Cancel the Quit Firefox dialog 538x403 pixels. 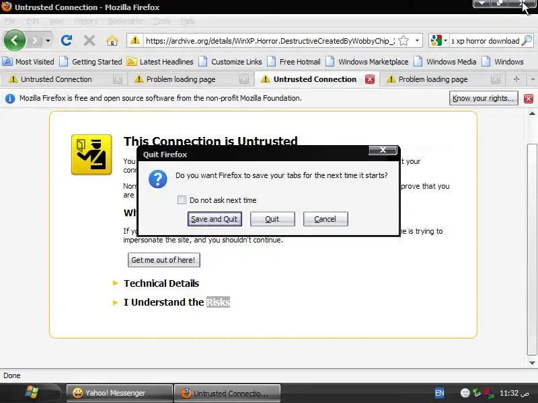pos(325,219)
